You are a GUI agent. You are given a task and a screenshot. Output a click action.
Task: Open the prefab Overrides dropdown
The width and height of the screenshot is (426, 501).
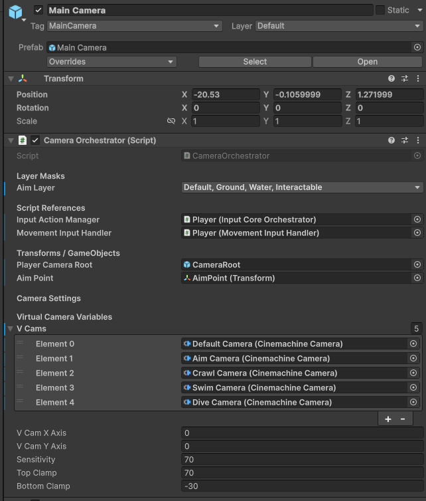[x=111, y=62]
